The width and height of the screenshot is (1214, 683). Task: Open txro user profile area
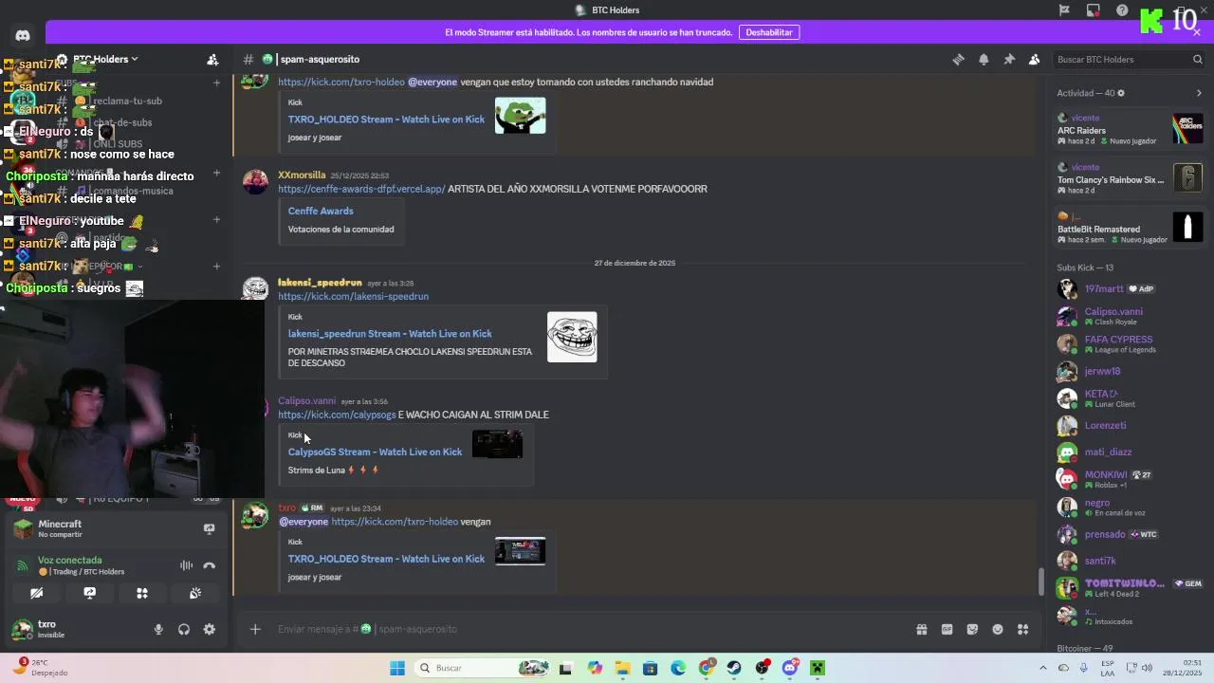tap(76, 629)
